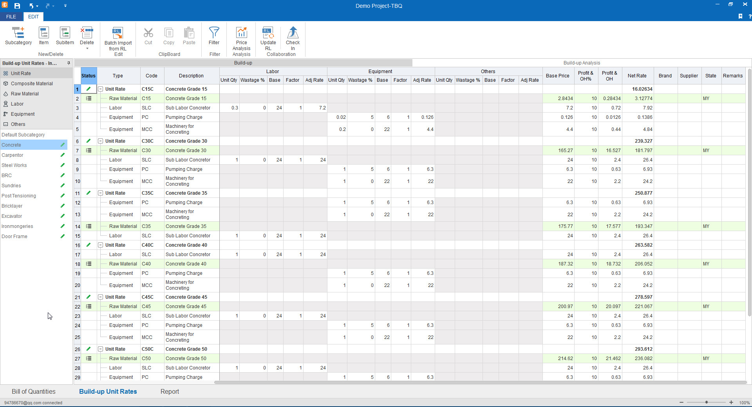Click the Net Rate column header
This screenshot has height=407, width=752.
point(637,76)
